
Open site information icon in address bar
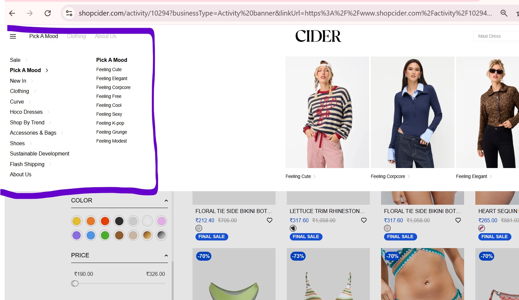(69, 13)
